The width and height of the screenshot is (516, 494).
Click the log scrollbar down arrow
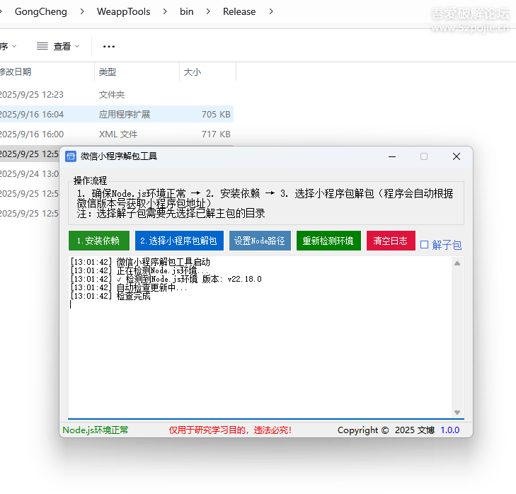457,413
